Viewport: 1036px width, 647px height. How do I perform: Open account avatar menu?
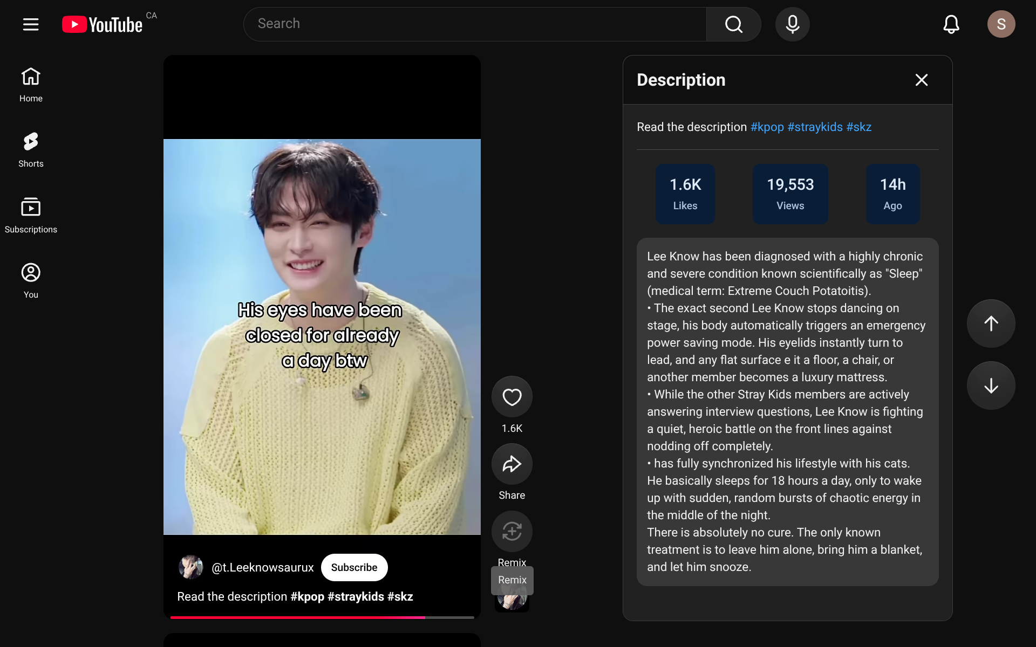click(1001, 24)
